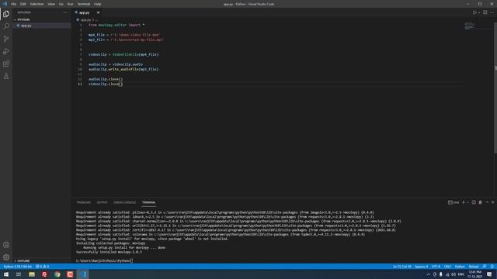This screenshot has height=279, width=497.
Task: Change indentation via Spaces: 4
Action: [421, 267]
